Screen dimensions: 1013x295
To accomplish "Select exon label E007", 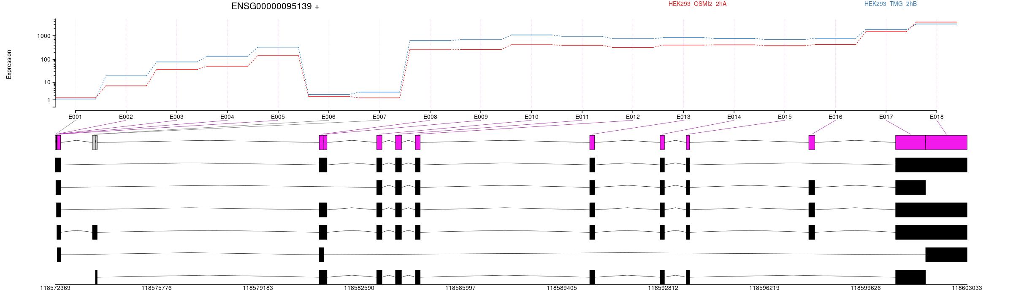I will [379, 117].
